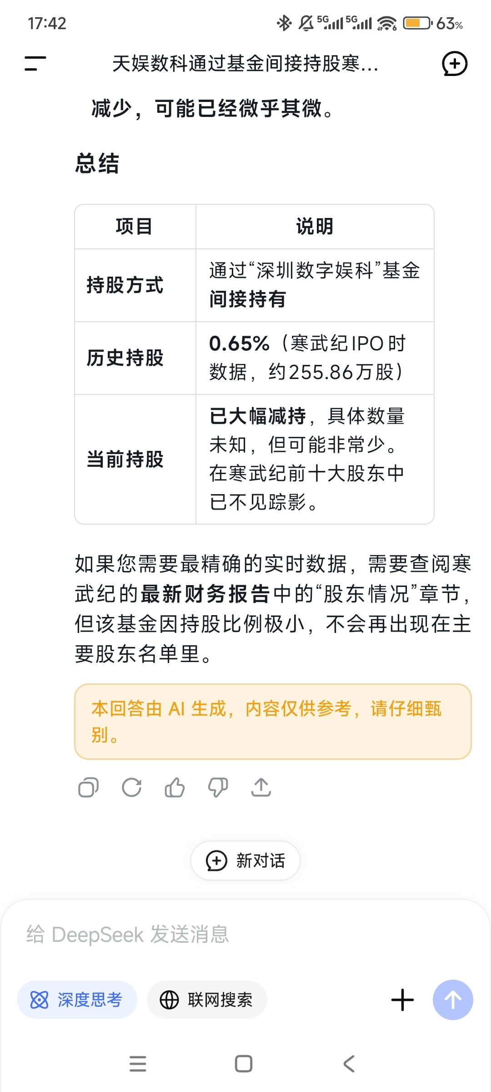491x1092 pixels.
Task: Copy the response with copy icon
Action: (x=88, y=788)
